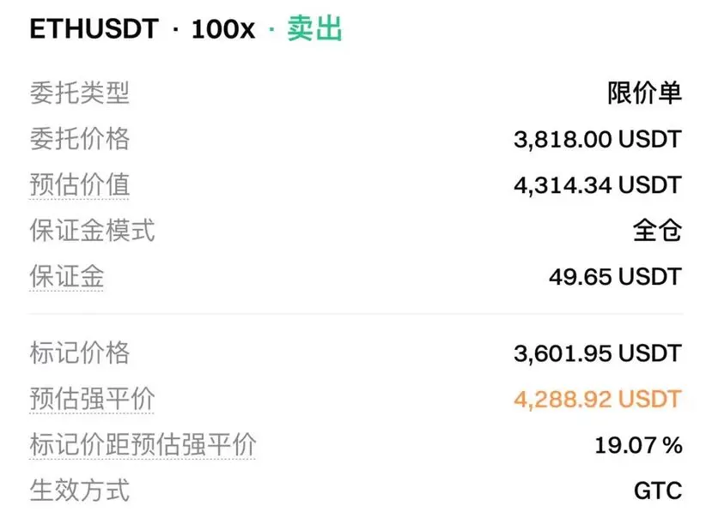This screenshot has height=530, width=712.
Task: Tap the 全仓 margin mode value
Action: click(x=657, y=231)
